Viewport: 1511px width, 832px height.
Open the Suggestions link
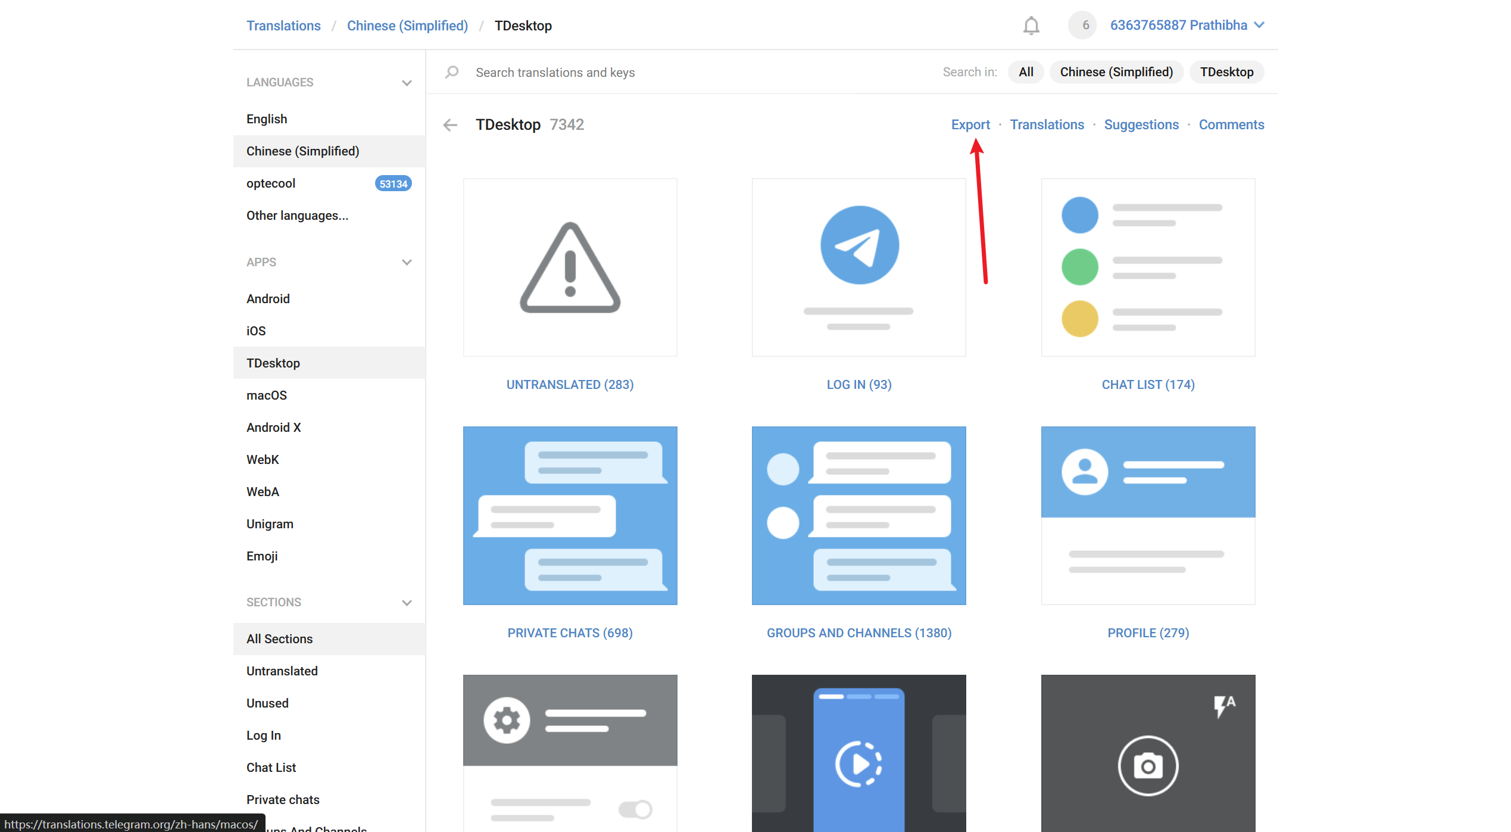coord(1141,125)
